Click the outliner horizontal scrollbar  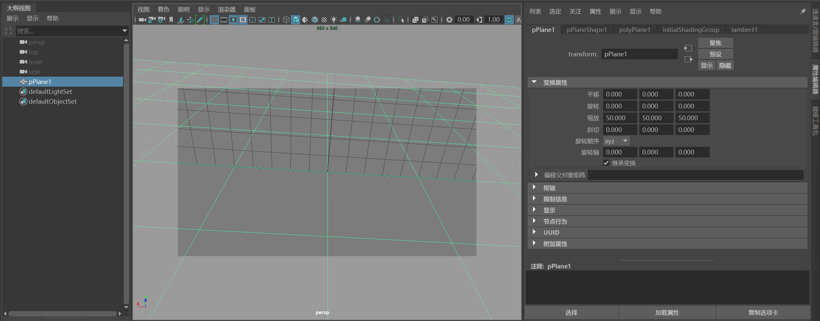point(63,314)
